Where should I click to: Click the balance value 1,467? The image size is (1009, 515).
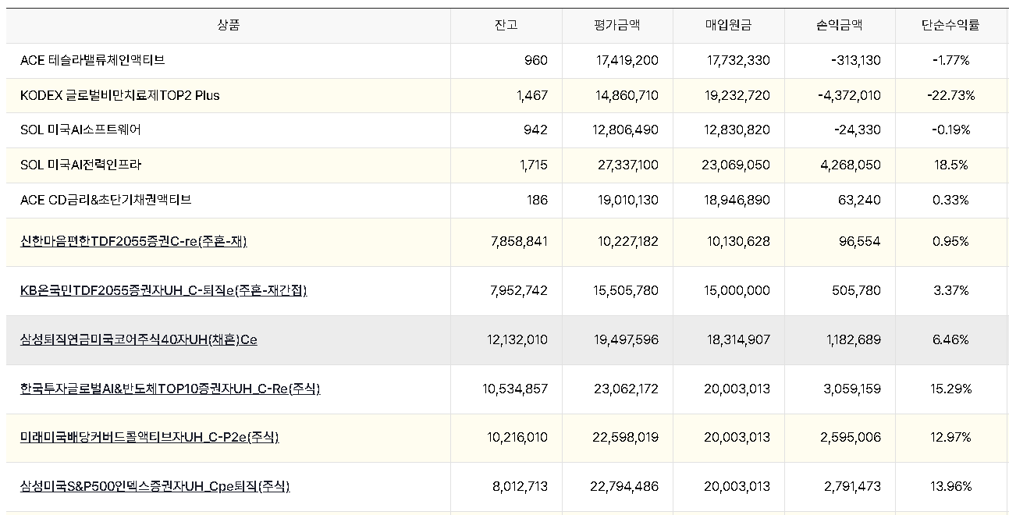point(532,95)
